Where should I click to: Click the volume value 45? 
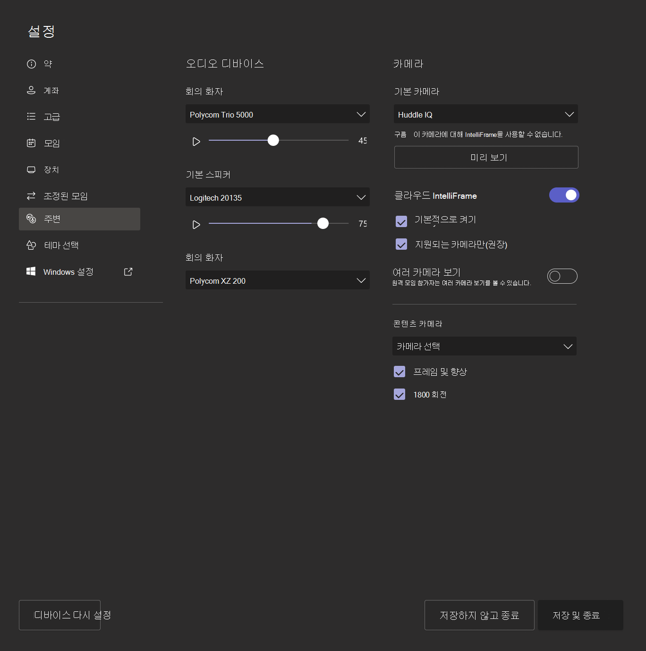pyautogui.click(x=363, y=141)
